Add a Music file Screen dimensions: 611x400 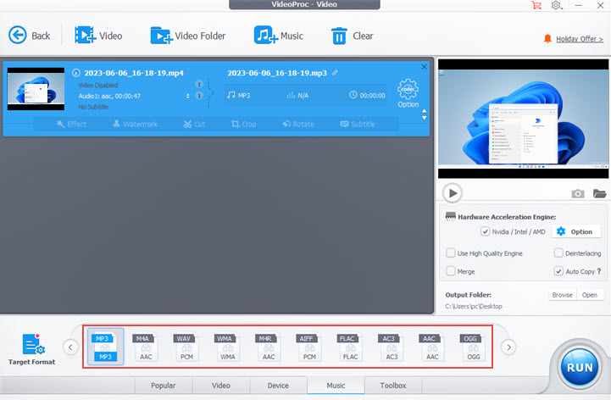pyautogui.click(x=278, y=36)
